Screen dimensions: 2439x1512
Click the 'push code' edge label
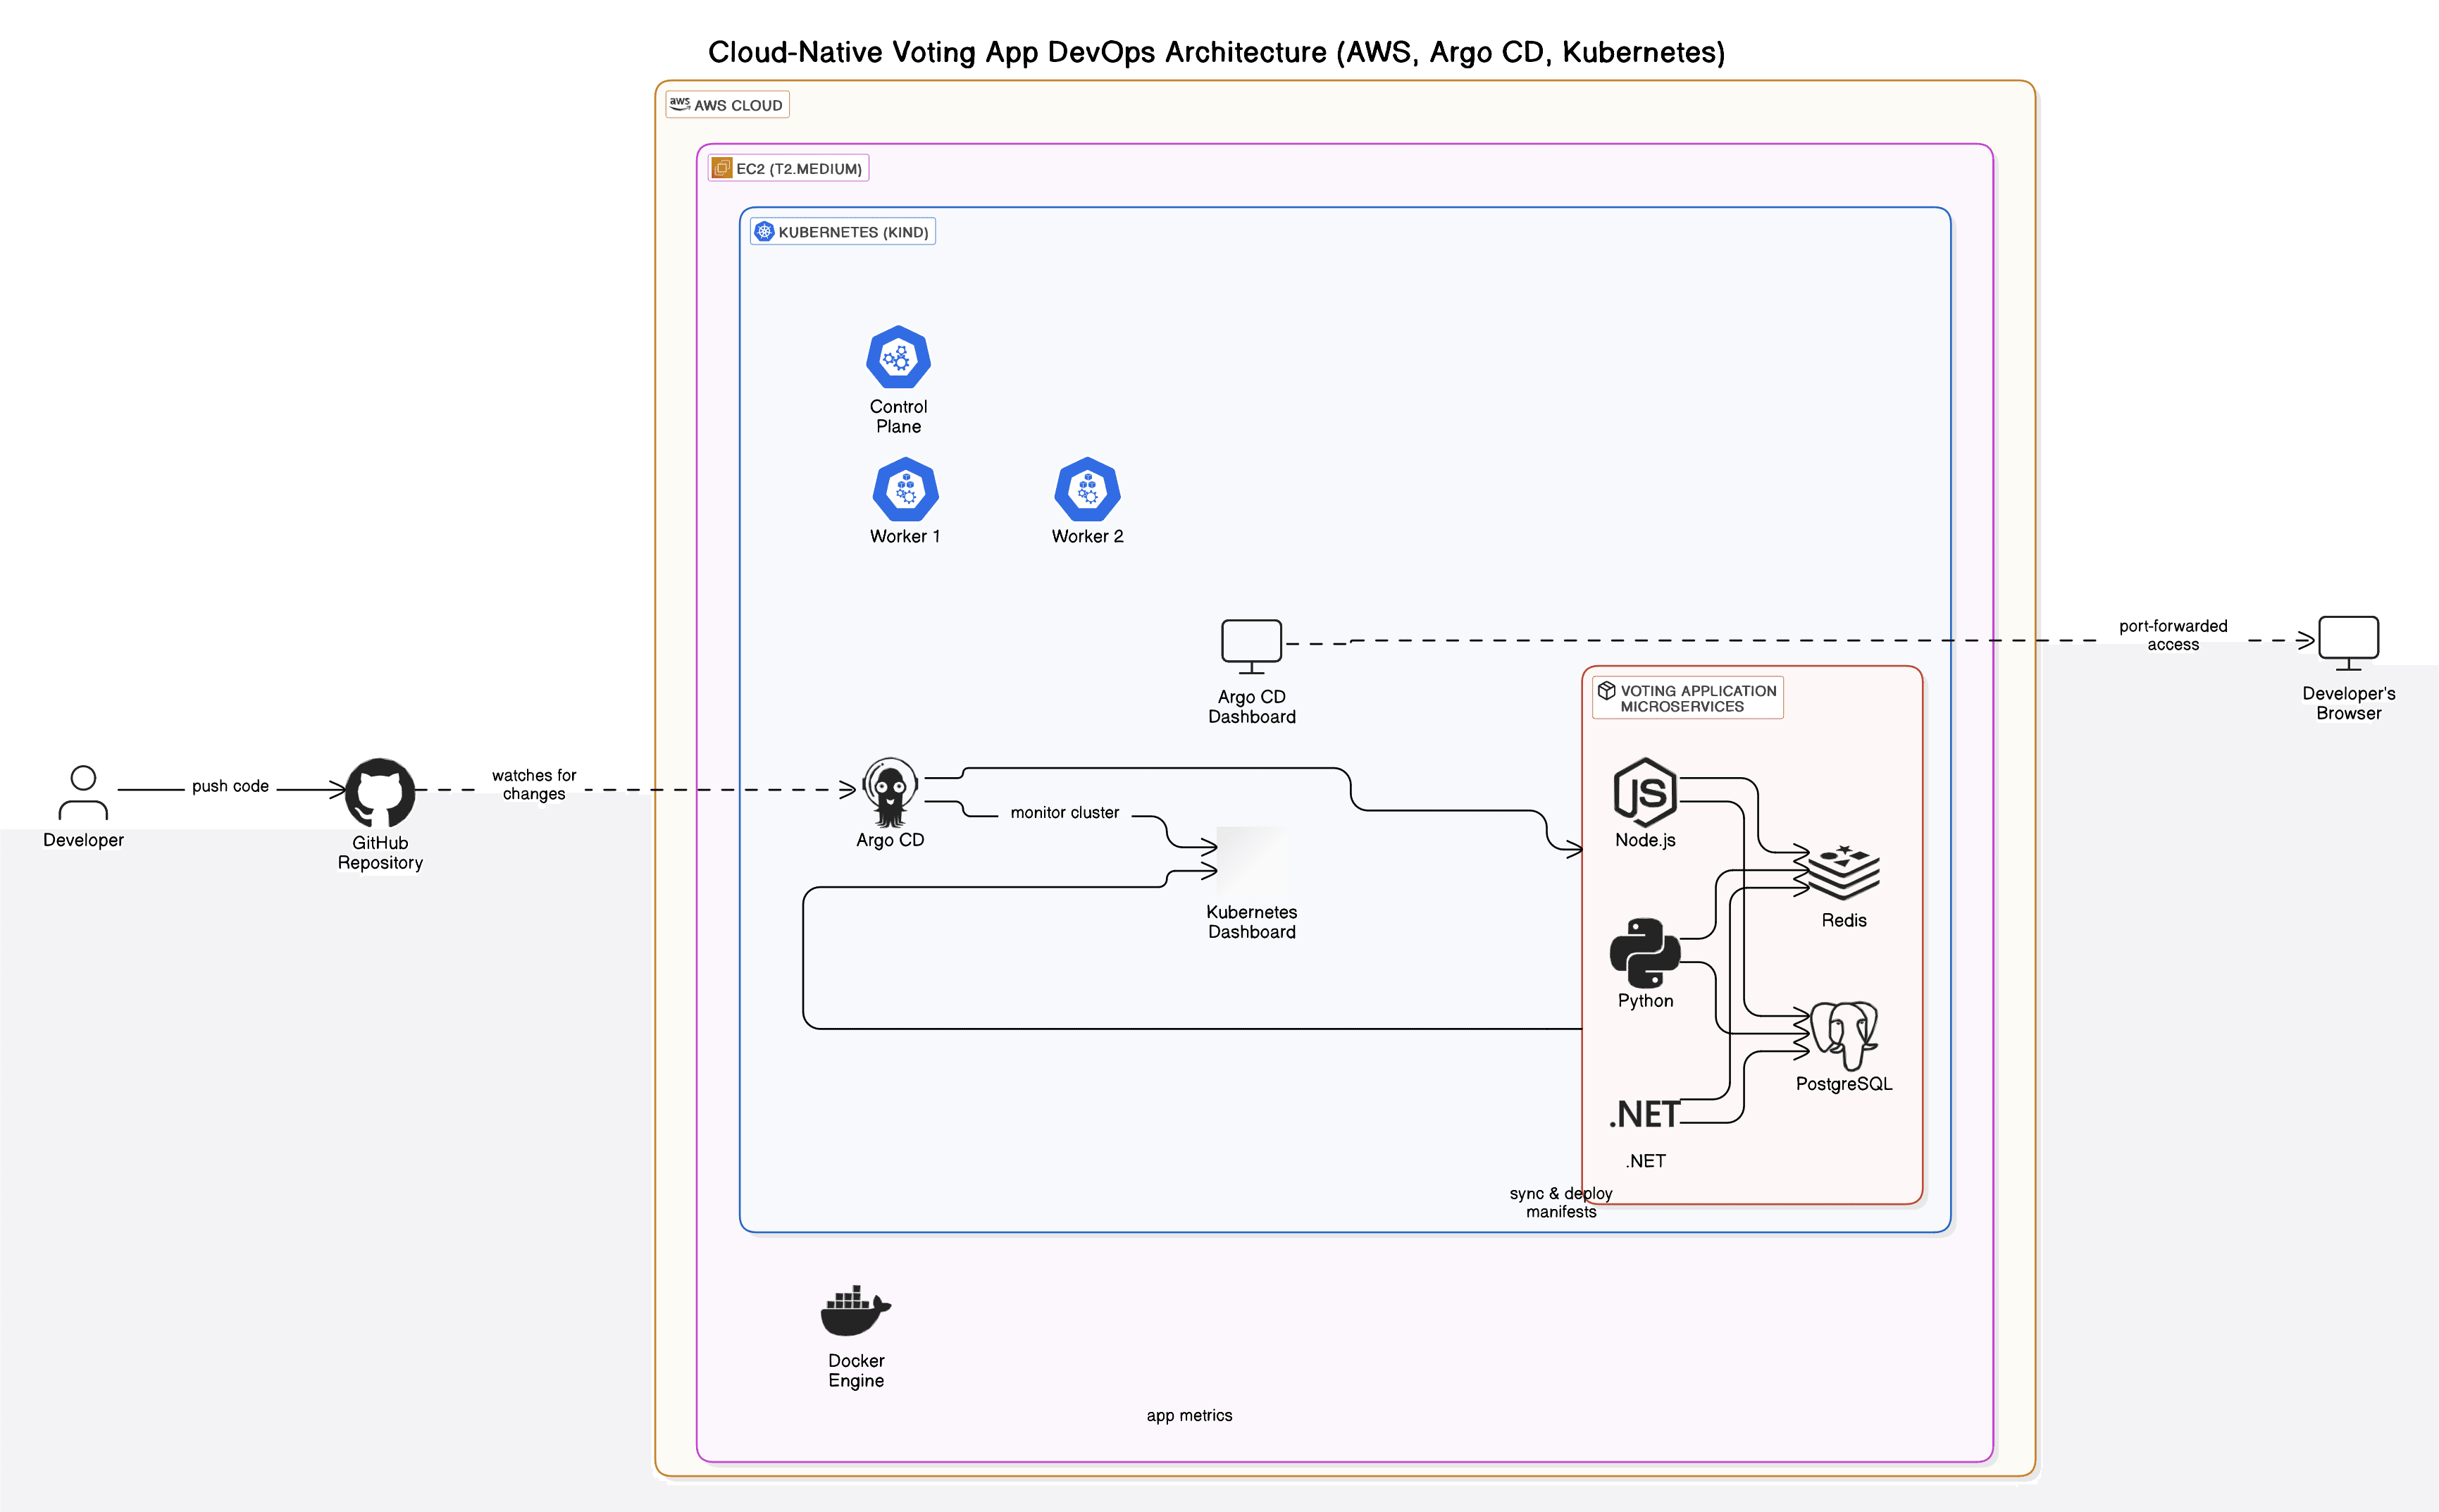(x=230, y=786)
